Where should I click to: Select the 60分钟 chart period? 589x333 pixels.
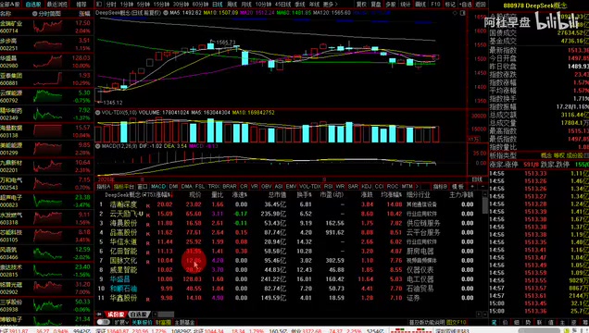click(x=200, y=4)
